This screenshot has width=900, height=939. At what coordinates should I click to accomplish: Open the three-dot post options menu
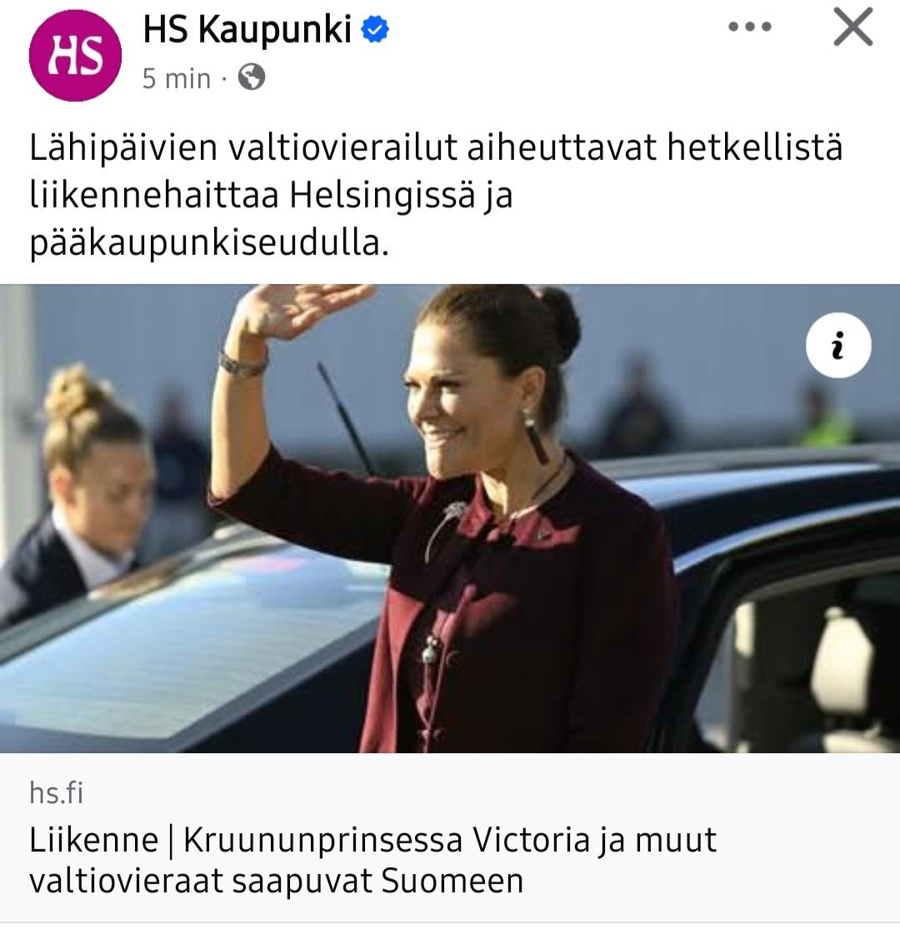click(x=750, y=27)
